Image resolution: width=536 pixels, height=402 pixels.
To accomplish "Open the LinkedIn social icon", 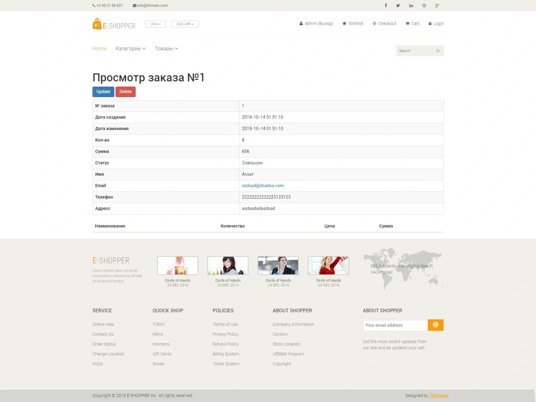I will [x=411, y=5].
